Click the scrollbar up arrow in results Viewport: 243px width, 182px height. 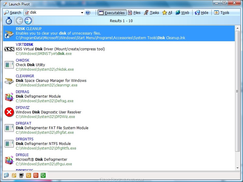(x=238, y=28)
